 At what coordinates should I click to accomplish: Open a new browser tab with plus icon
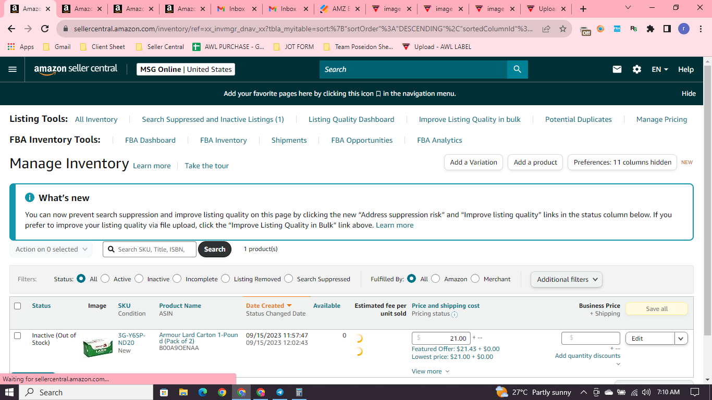[x=583, y=9]
